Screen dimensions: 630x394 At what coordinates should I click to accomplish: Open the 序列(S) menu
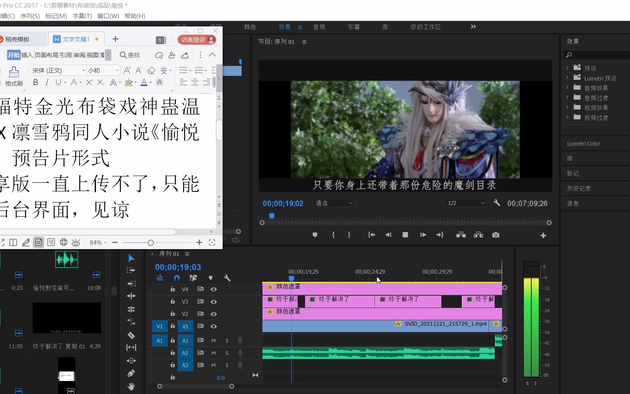pos(30,16)
